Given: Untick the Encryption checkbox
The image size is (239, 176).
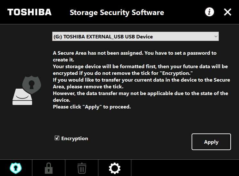Looking at the screenshot, I should click(57, 138).
